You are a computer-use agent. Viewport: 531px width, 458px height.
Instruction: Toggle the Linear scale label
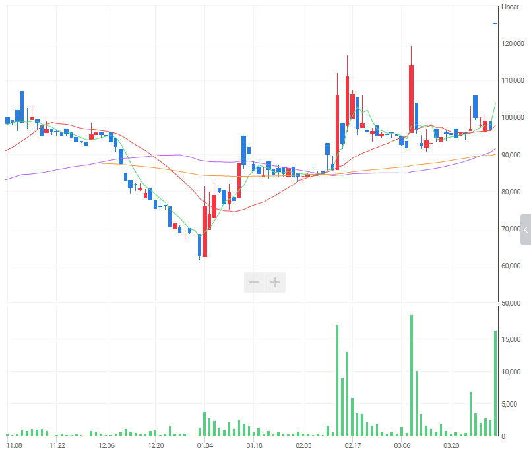coord(510,7)
